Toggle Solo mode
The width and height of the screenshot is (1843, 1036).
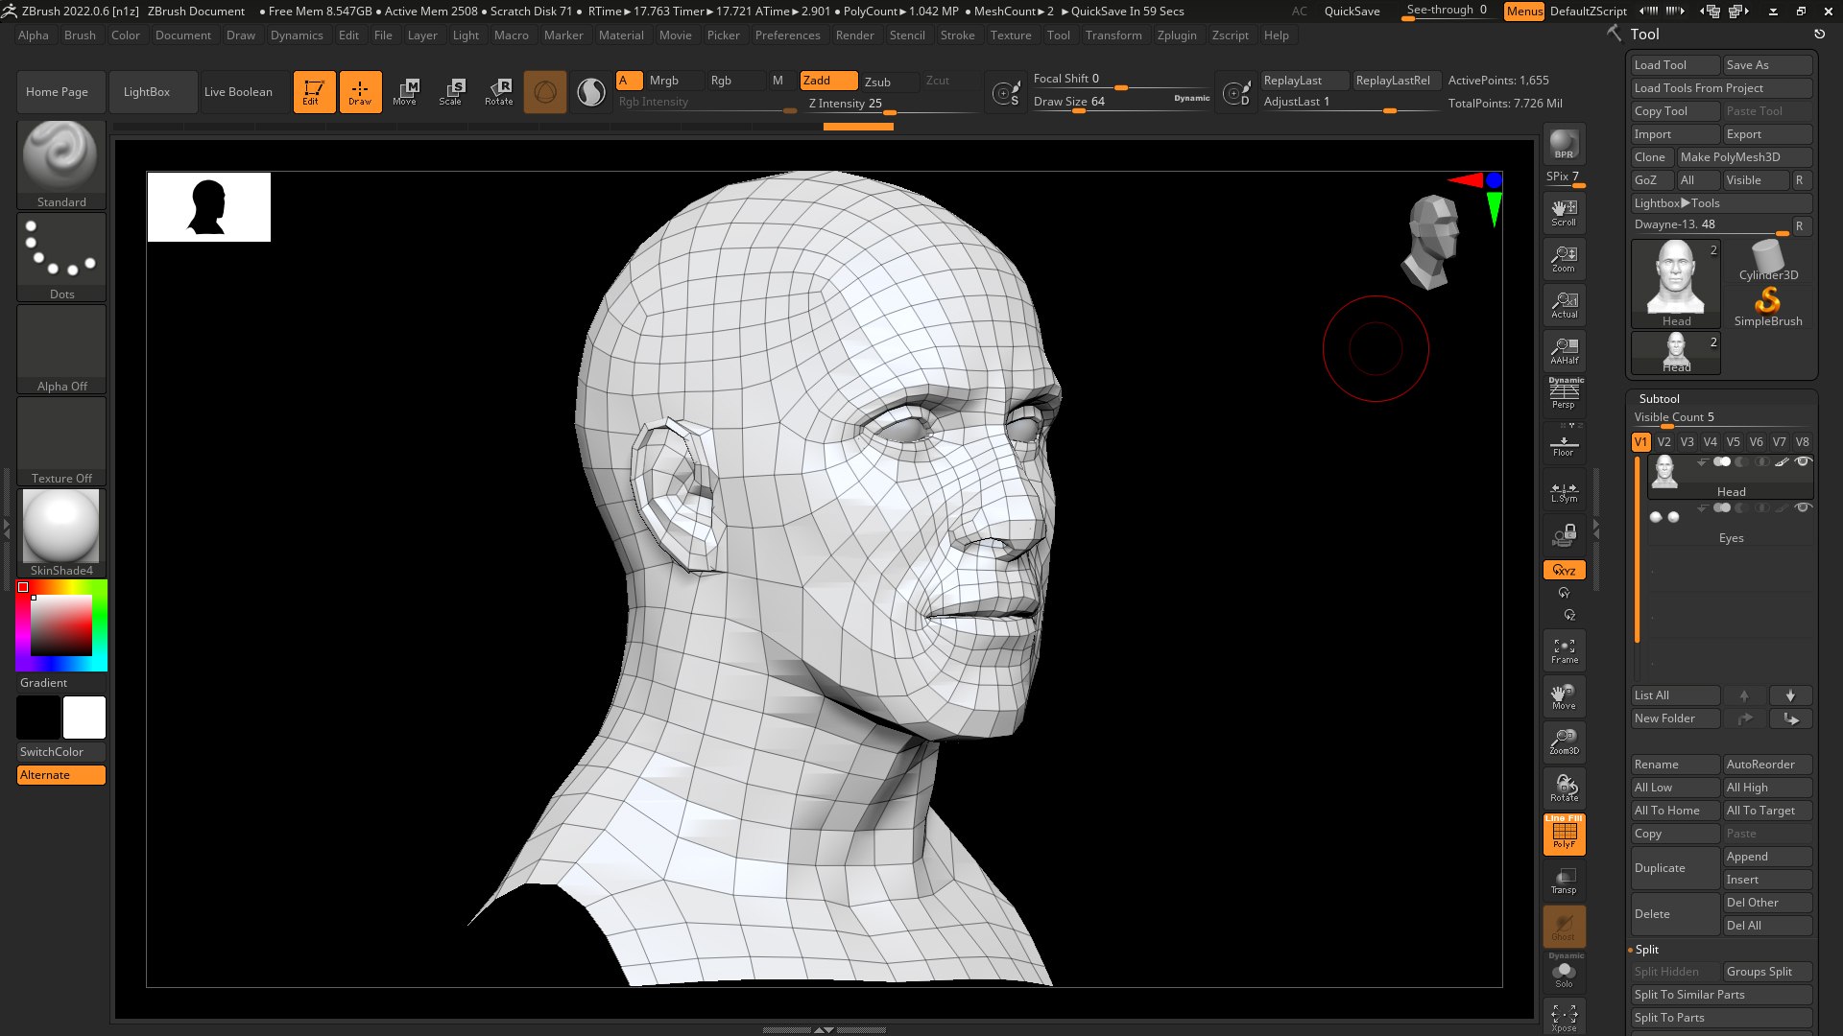coord(1564,974)
